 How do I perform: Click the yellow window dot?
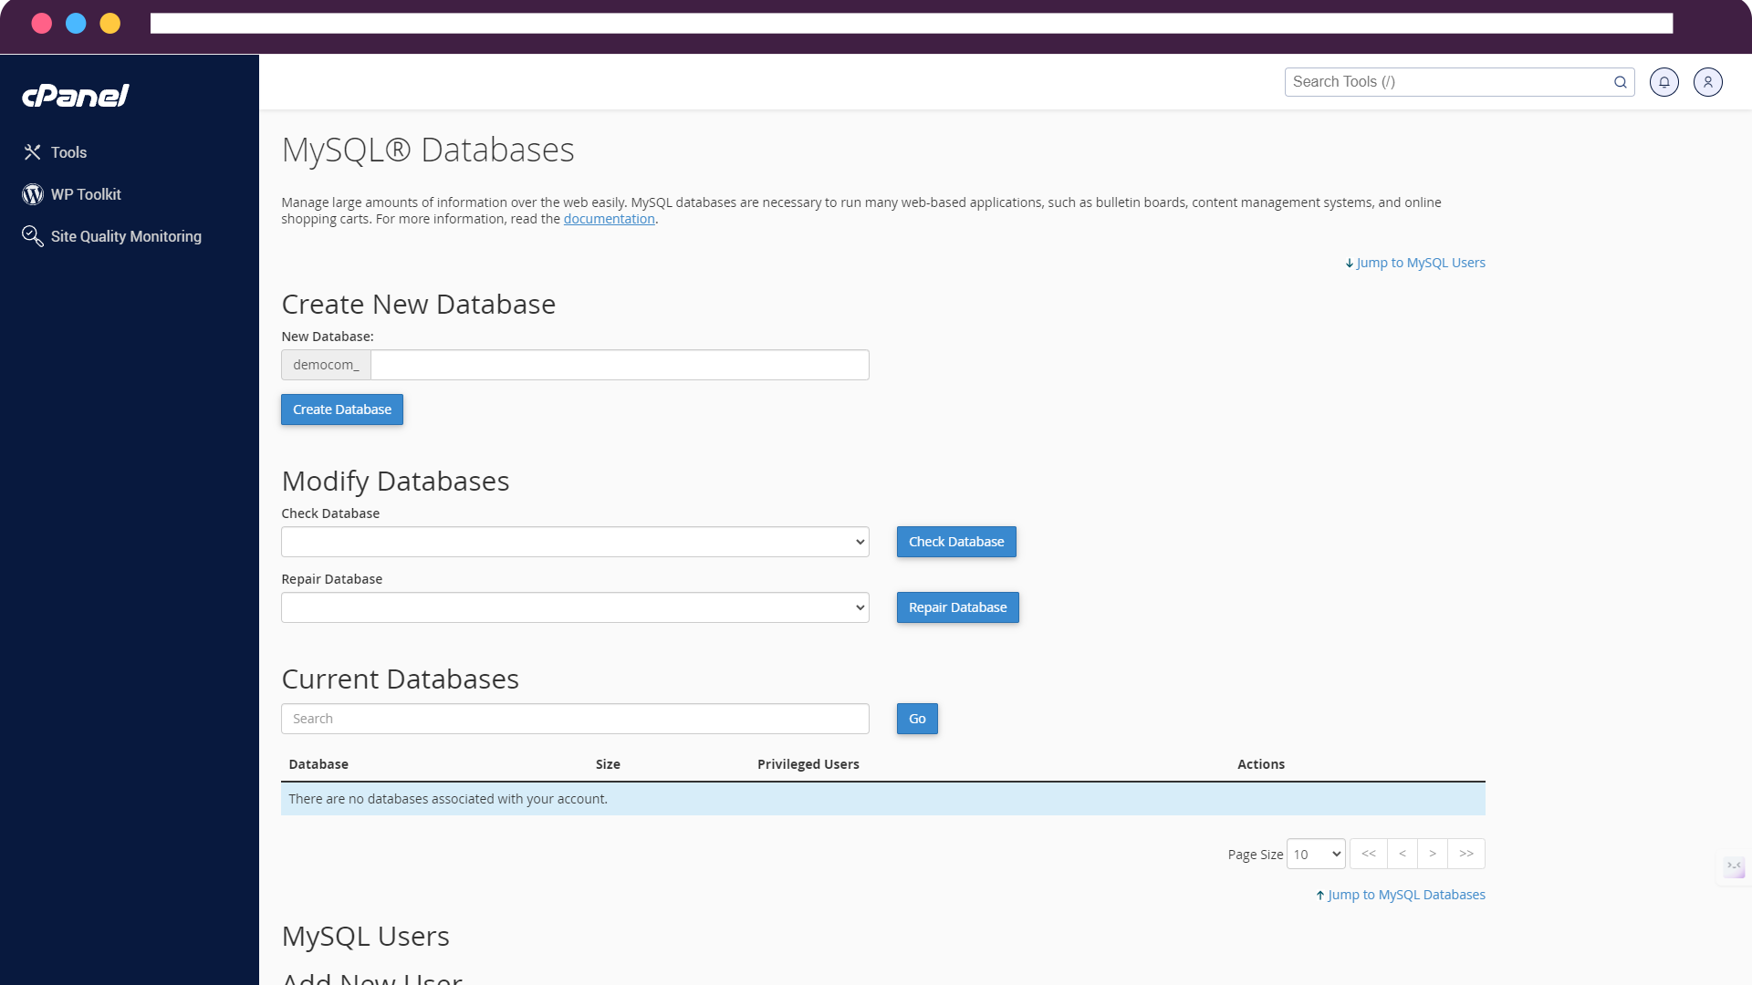click(x=110, y=23)
